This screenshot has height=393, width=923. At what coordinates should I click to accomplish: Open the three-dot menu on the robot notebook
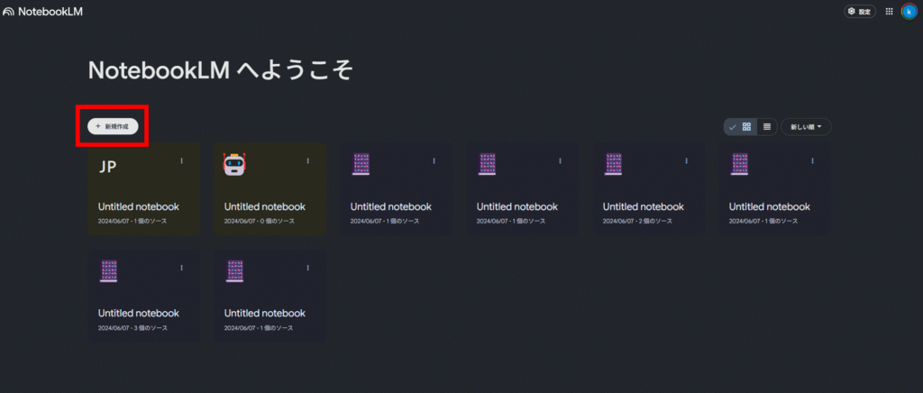[x=307, y=160]
